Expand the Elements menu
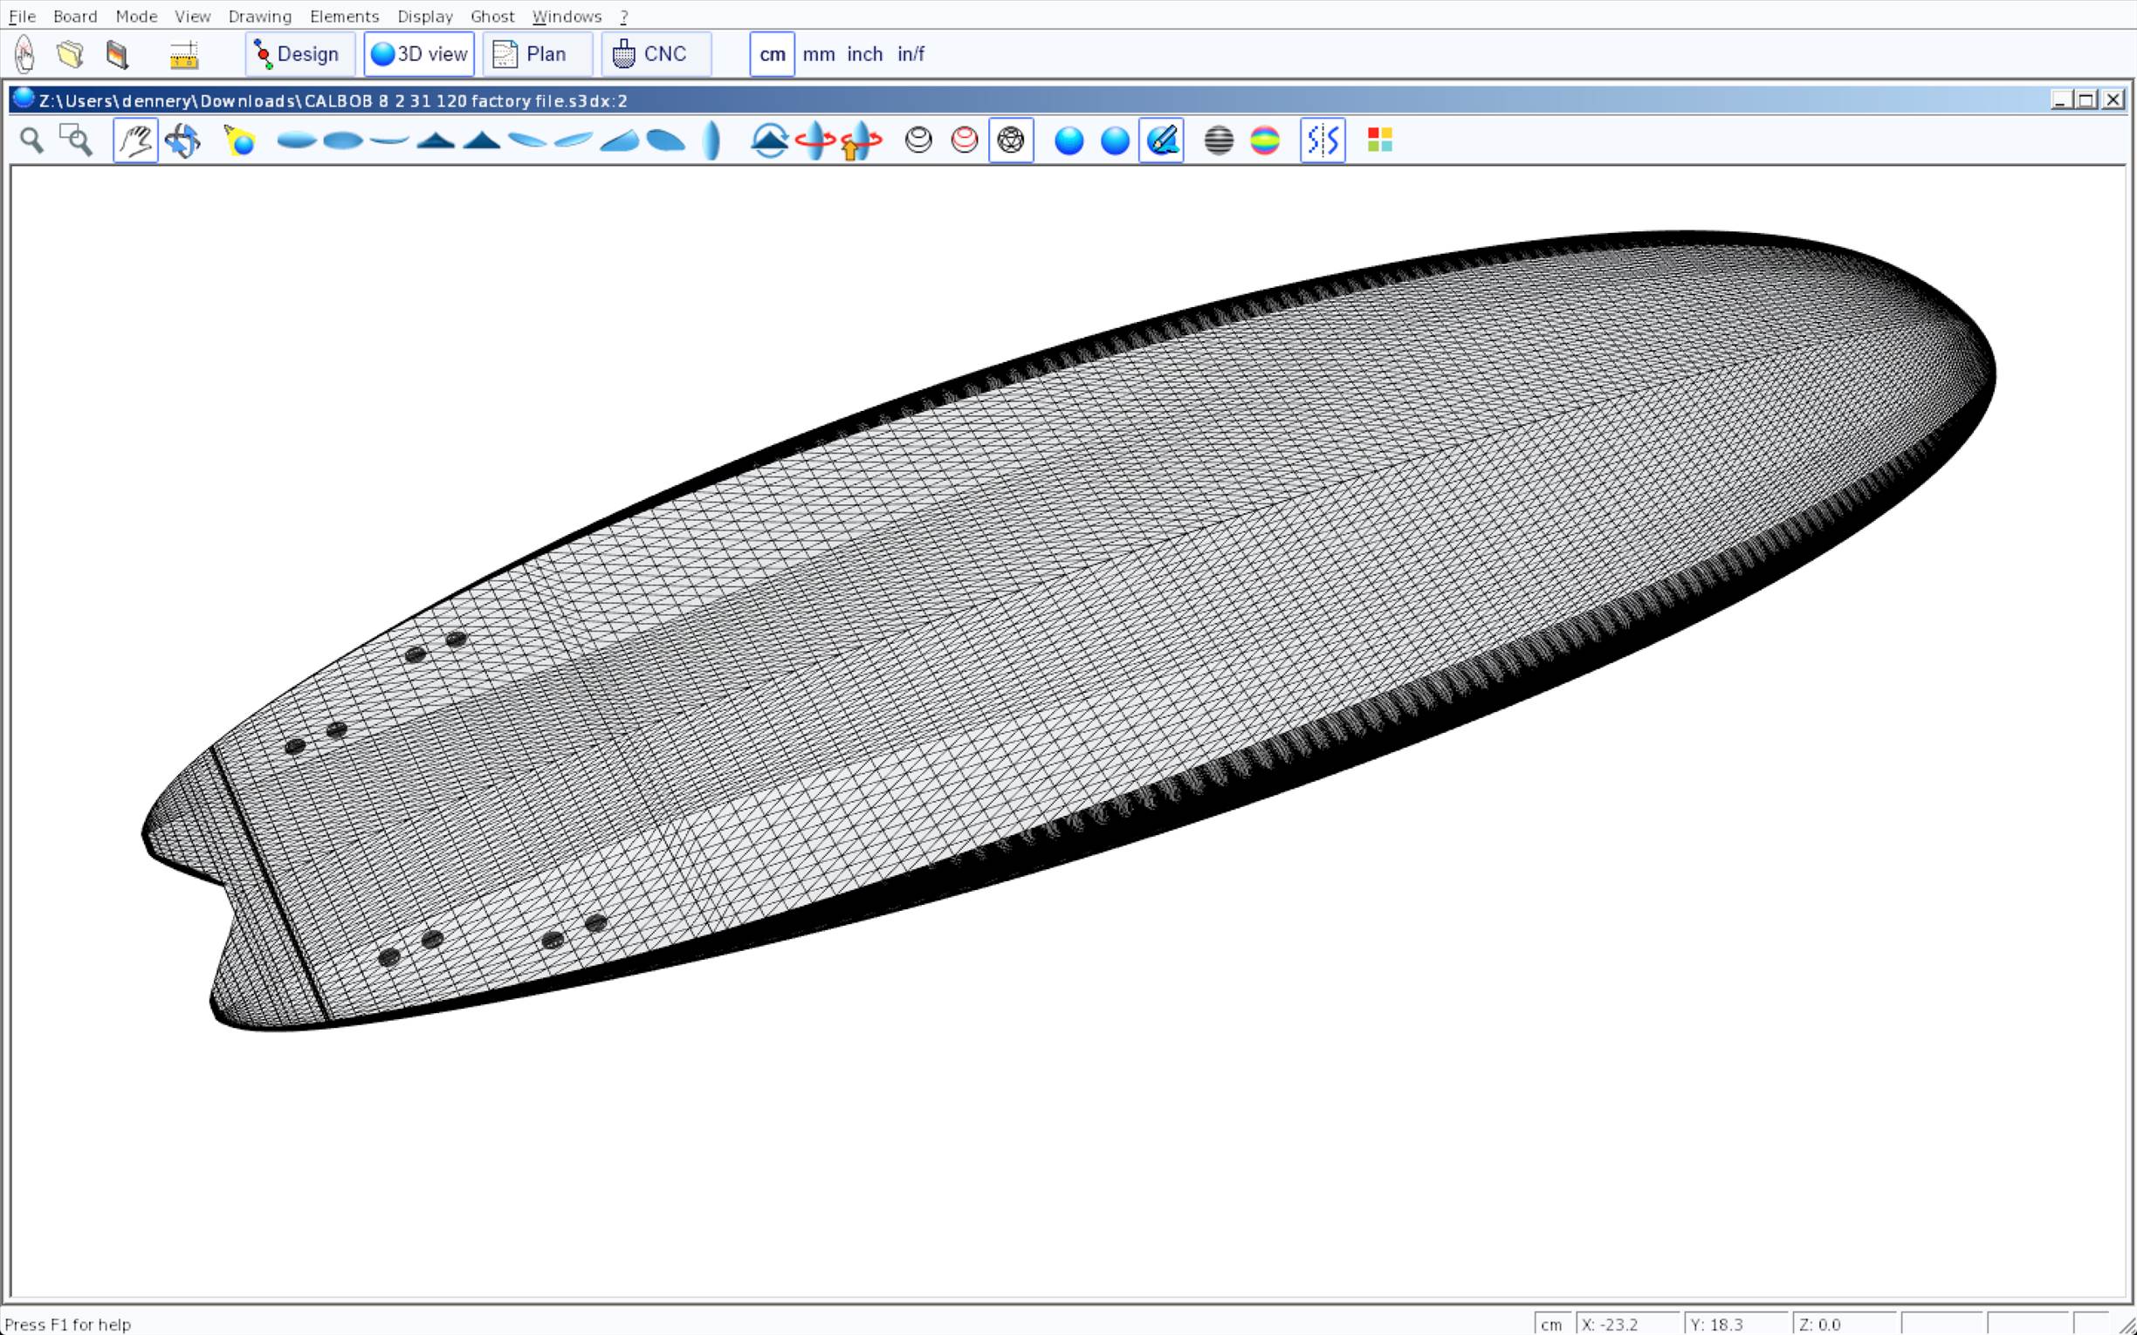Image resolution: width=2137 pixels, height=1335 pixels. (345, 16)
